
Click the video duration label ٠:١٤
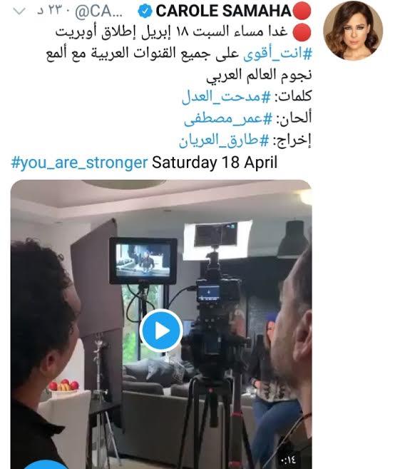click(289, 459)
